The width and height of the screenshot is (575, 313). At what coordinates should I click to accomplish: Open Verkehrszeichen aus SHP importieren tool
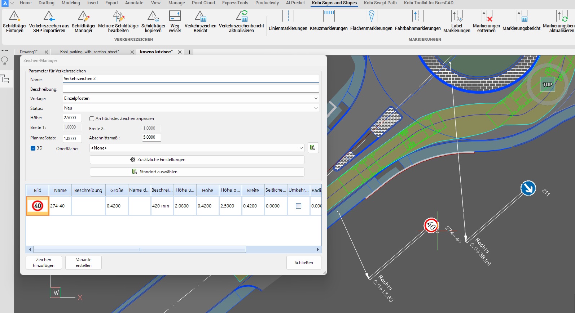pos(49,21)
